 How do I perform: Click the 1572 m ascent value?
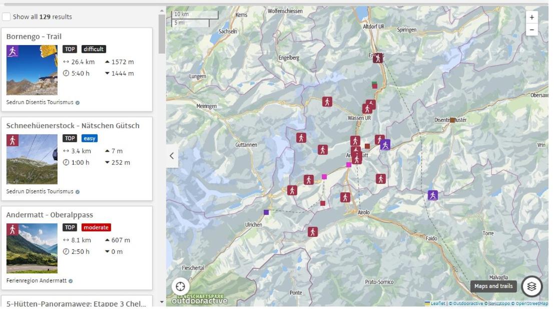click(123, 62)
